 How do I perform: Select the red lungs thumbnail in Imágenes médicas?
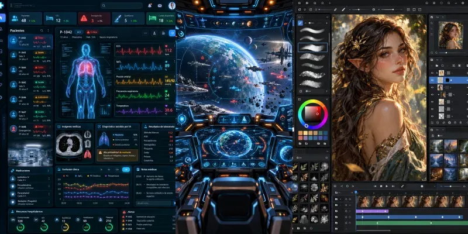tap(87, 154)
